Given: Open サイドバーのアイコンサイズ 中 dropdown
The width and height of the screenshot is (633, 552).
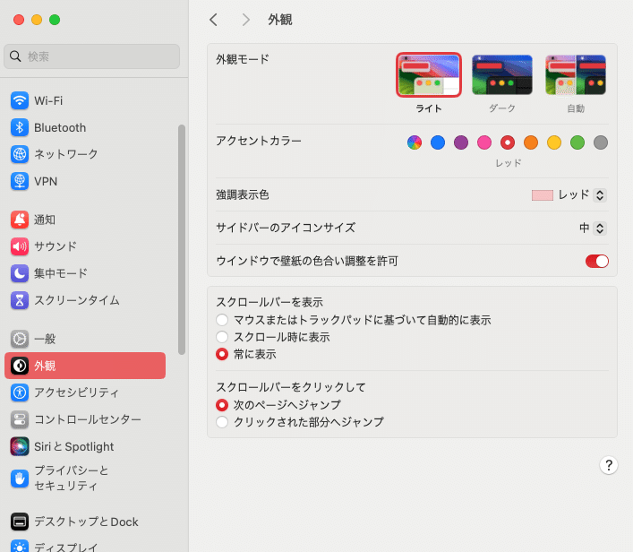Looking at the screenshot, I should point(600,229).
